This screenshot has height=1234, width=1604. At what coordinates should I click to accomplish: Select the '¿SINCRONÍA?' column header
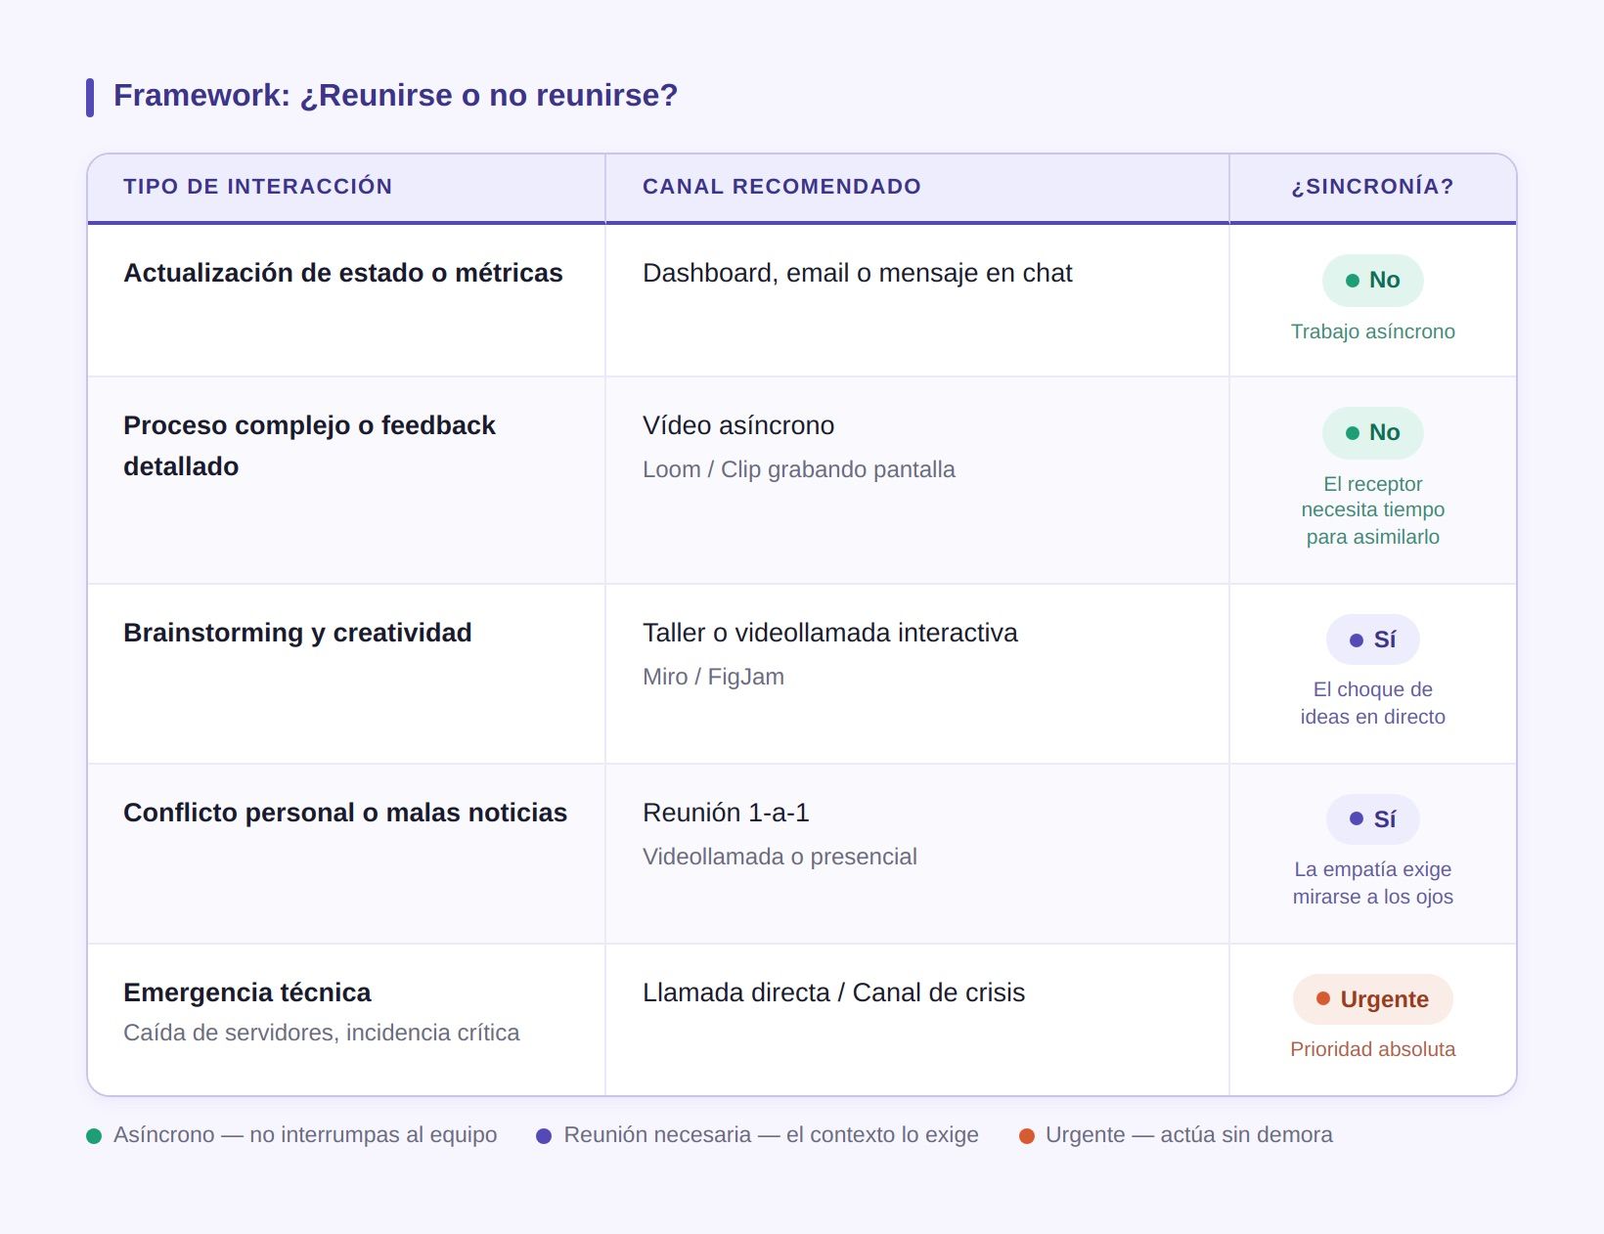click(x=1372, y=187)
